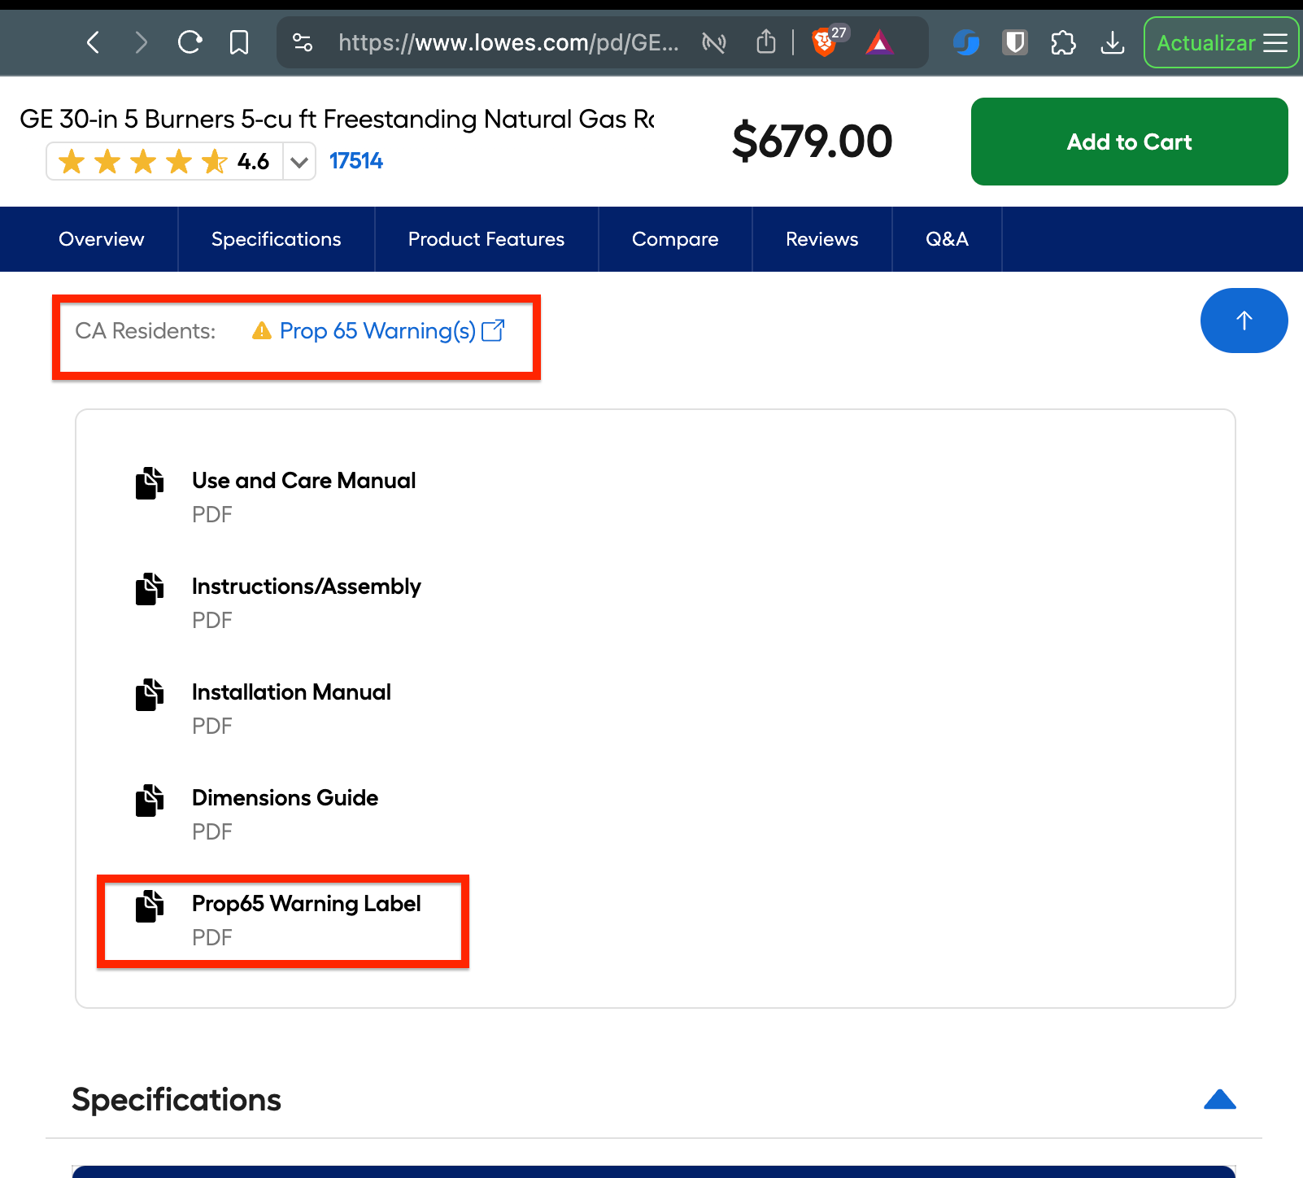Open the Instructions/Assembly PDF
The image size is (1303, 1178).
click(x=306, y=587)
